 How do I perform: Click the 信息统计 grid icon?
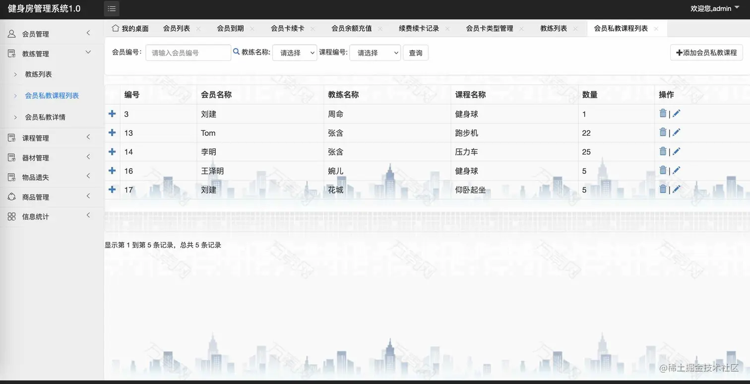pos(11,217)
